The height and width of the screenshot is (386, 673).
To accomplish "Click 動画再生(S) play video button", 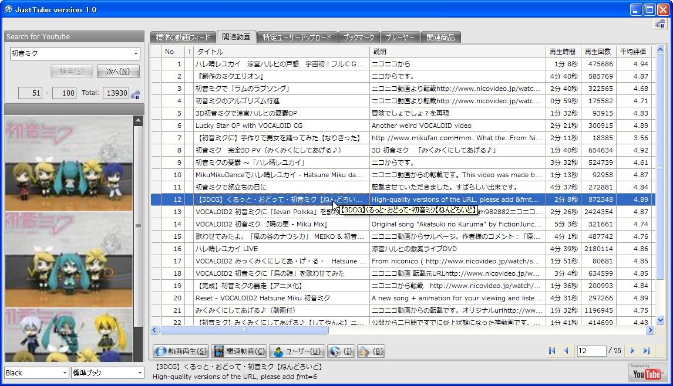I will pos(181,351).
